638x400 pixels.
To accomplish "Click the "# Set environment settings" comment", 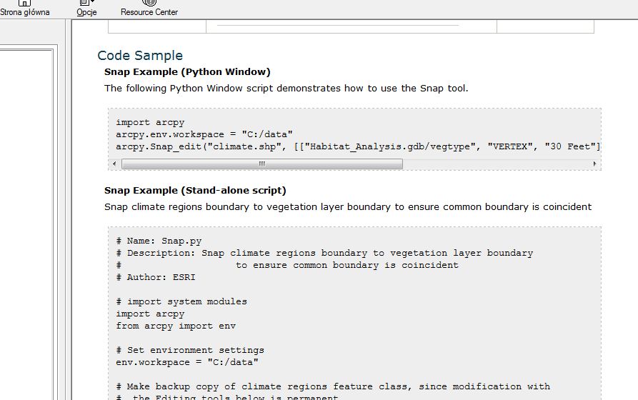I will coord(190,350).
